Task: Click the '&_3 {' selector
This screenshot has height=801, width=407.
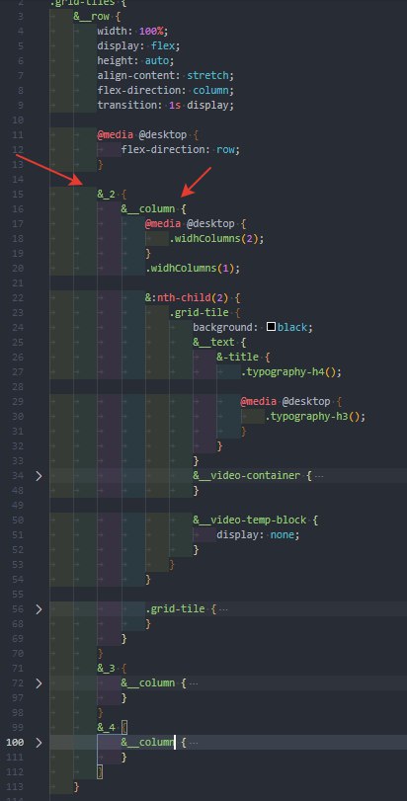Action: coord(112,669)
